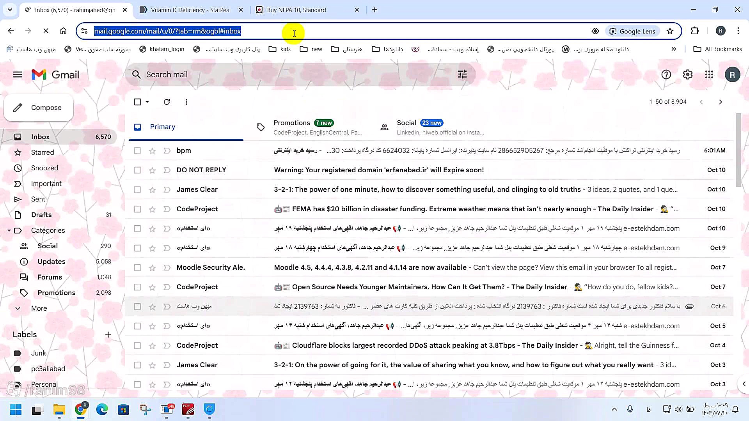Open Chrome extensions puzzle icon
Viewport: 749px width, 421px height.
point(695,31)
